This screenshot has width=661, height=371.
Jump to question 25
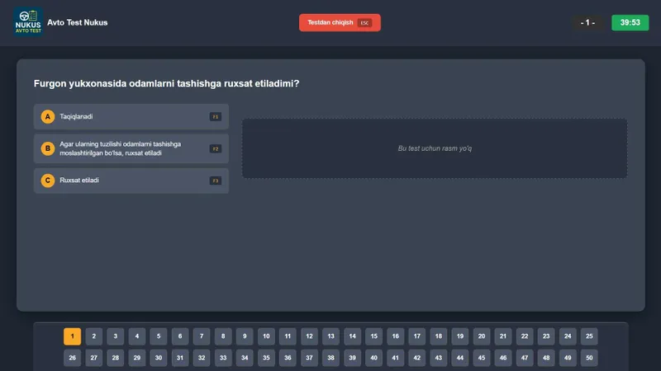[589, 336]
